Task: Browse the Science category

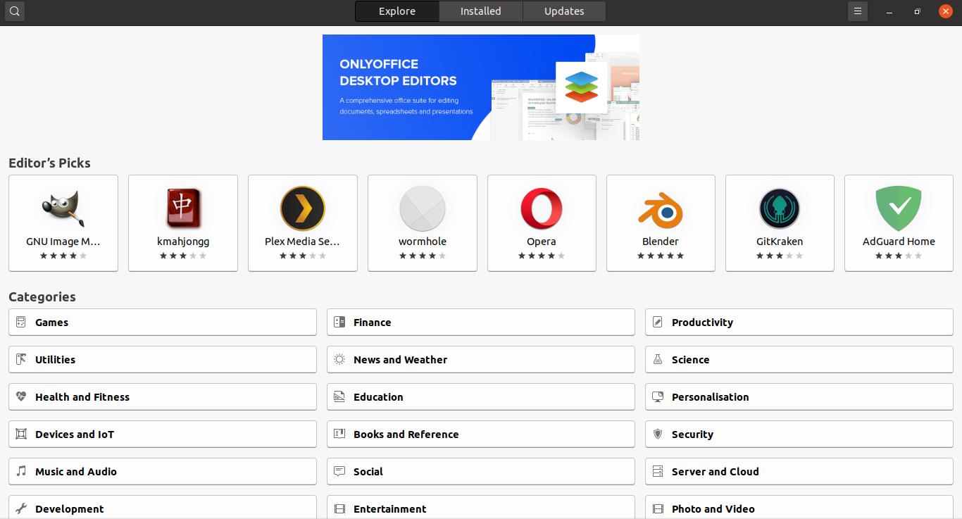Action: click(799, 360)
